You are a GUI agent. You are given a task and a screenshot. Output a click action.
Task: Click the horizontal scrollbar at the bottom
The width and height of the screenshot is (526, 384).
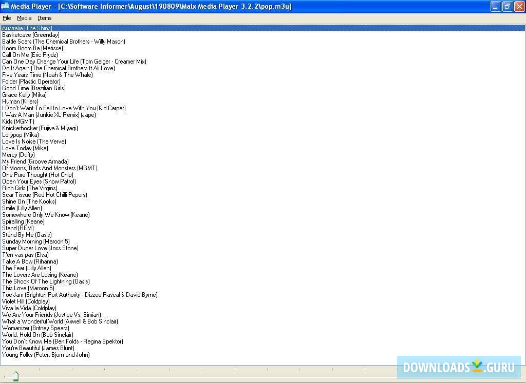205,376
